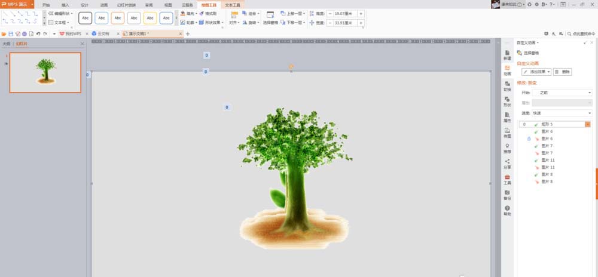Switch to the 设计 ribbon tab

(85, 5)
